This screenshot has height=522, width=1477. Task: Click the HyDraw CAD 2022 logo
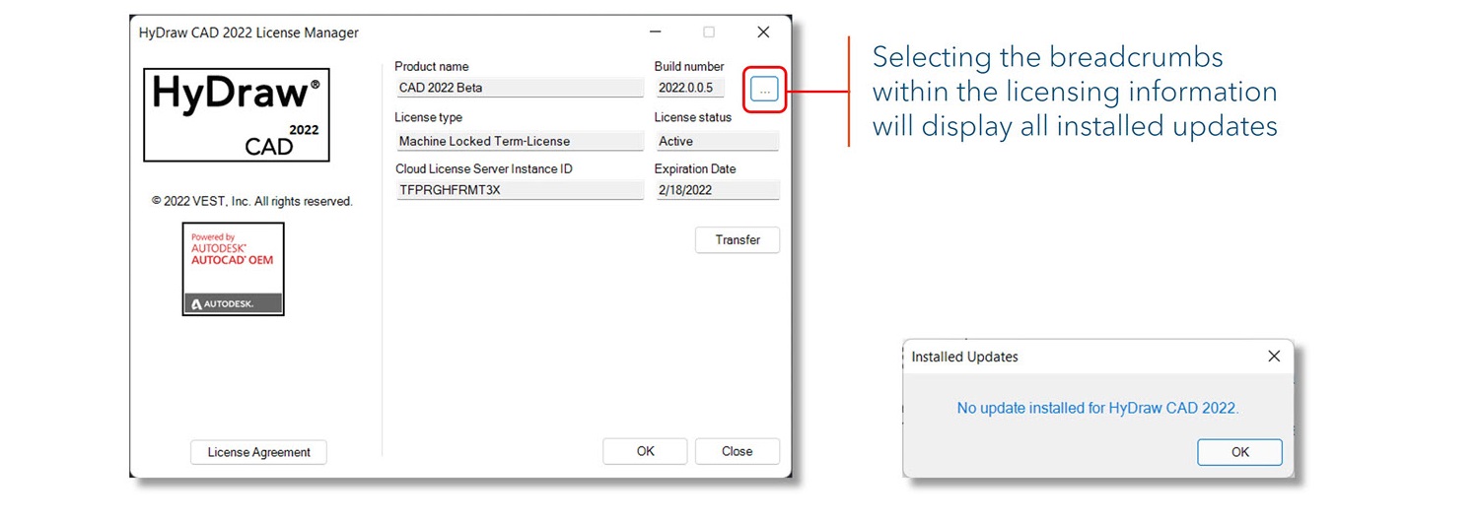[x=237, y=115]
